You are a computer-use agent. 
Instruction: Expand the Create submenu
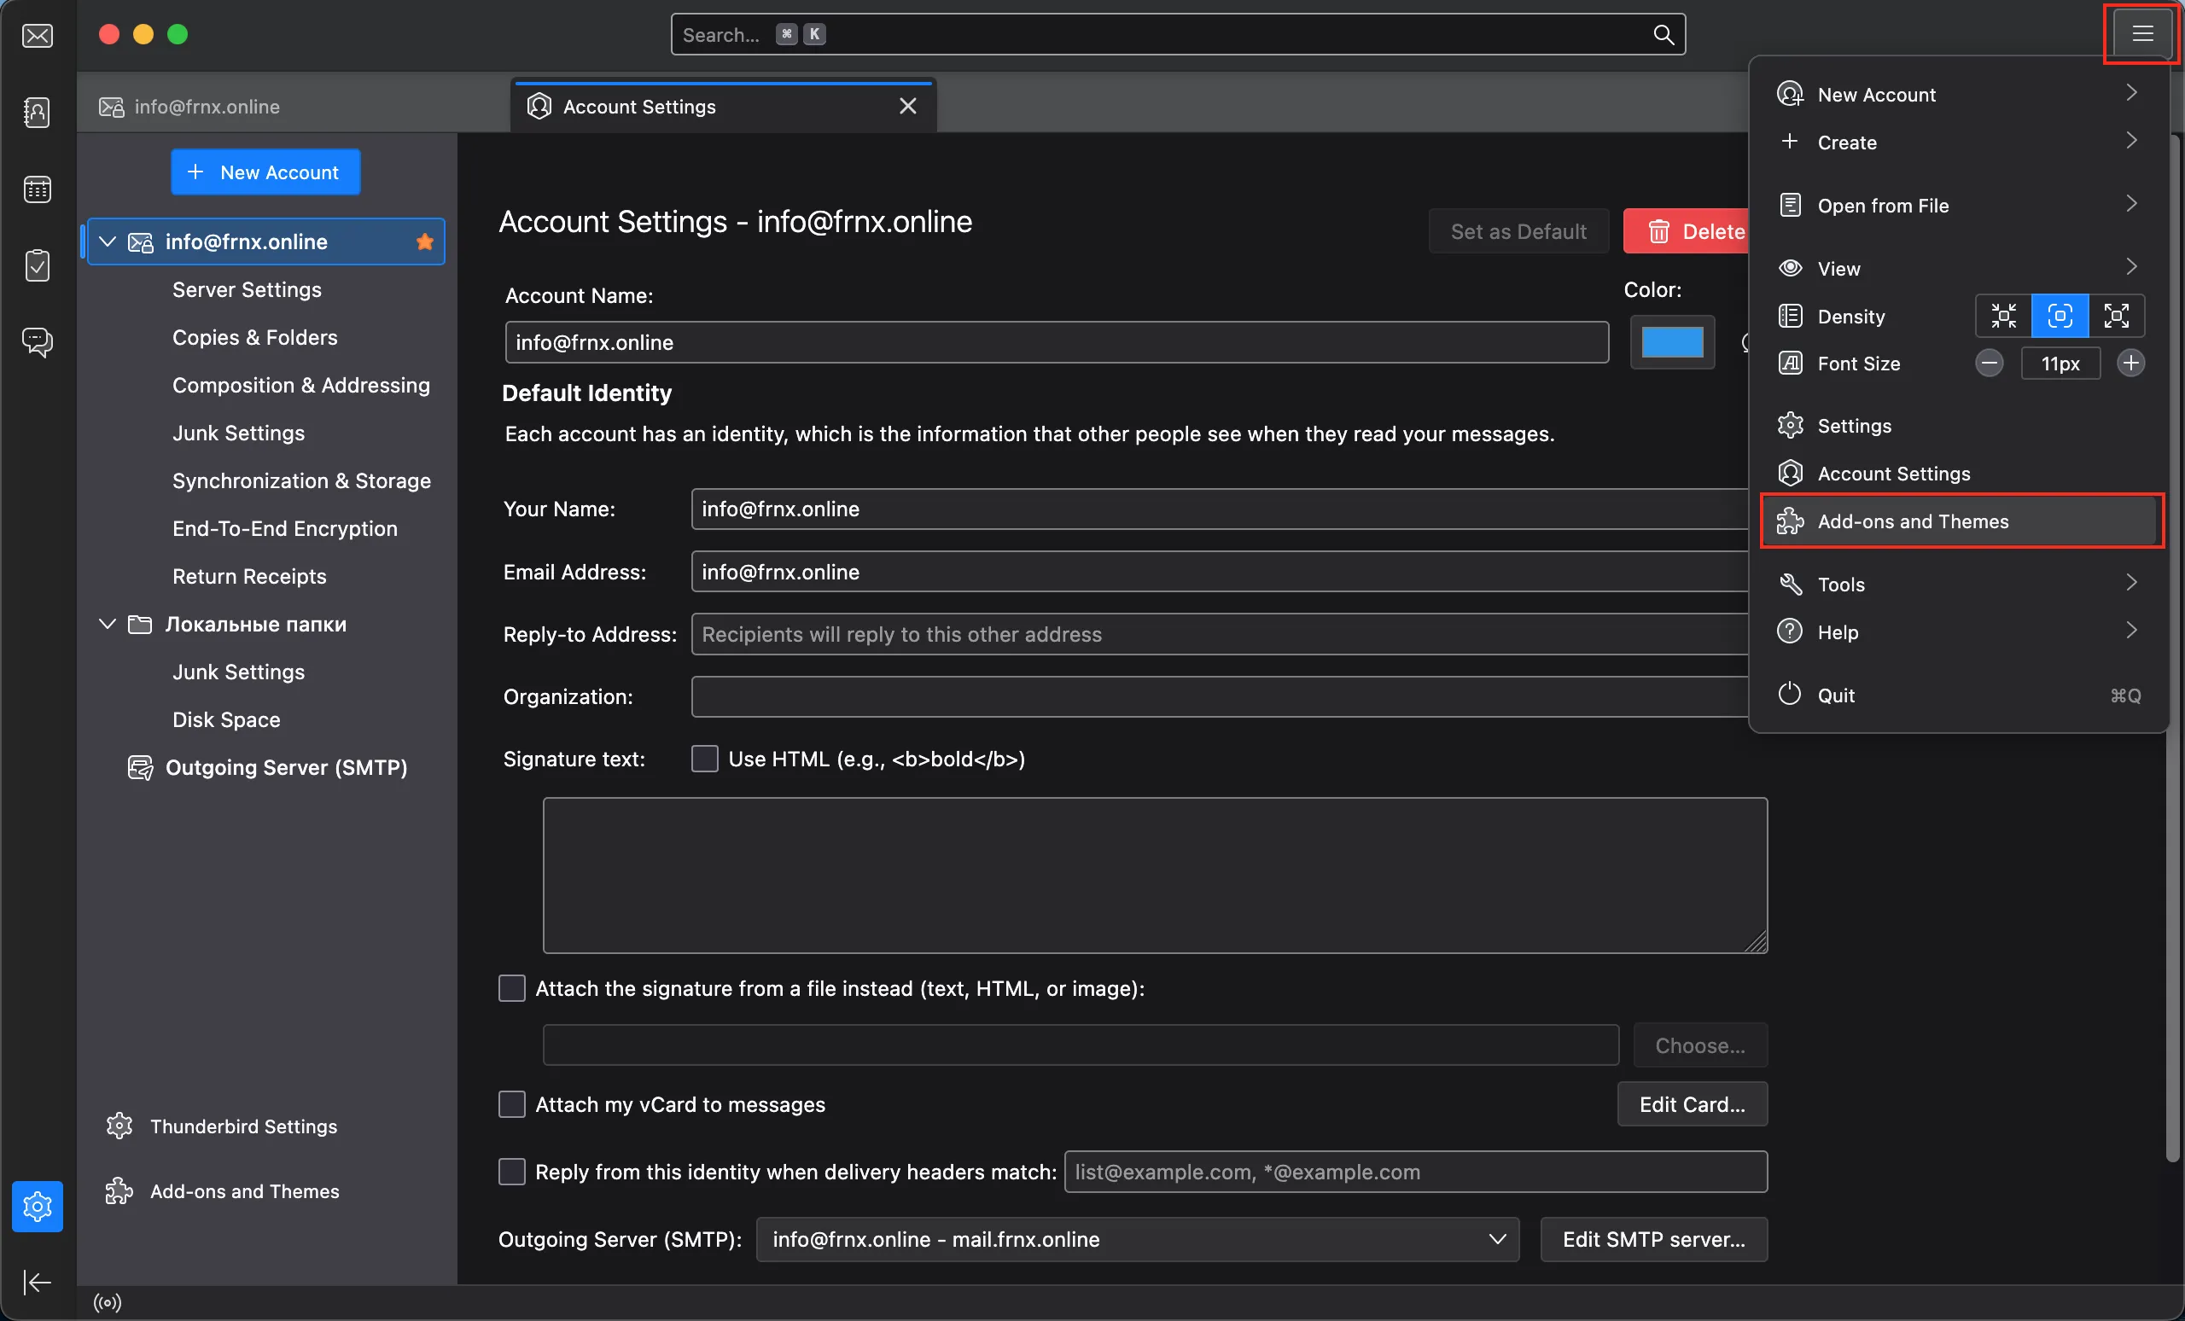click(1958, 142)
